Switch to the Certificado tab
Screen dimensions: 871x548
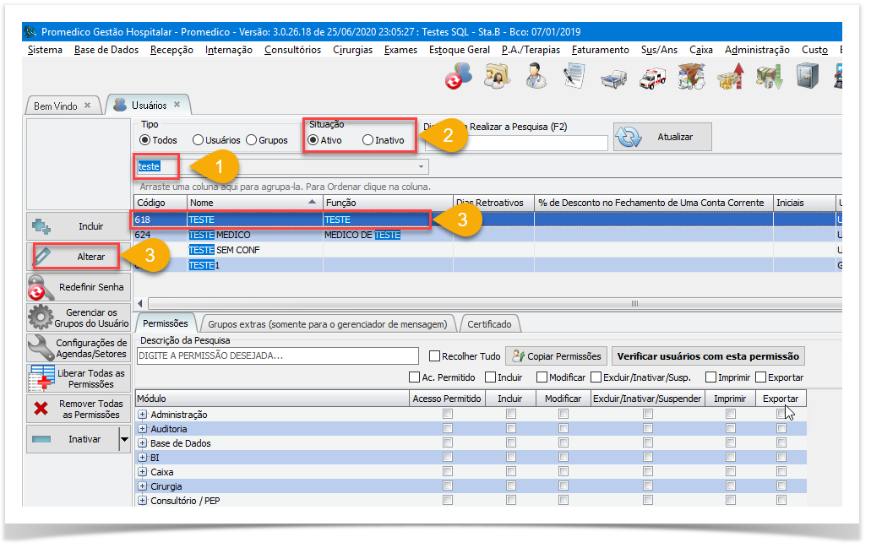click(489, 324)
